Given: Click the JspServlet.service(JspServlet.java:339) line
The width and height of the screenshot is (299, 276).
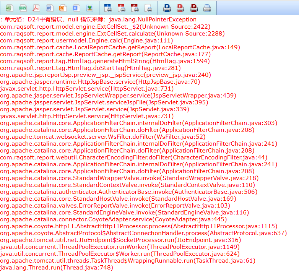Looking at the screenshot, I should [94, 109].
